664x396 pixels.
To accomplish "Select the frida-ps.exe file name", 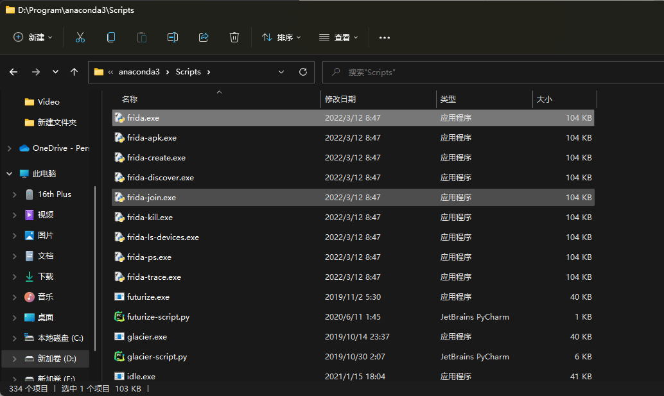I will [x=149, y=257].
